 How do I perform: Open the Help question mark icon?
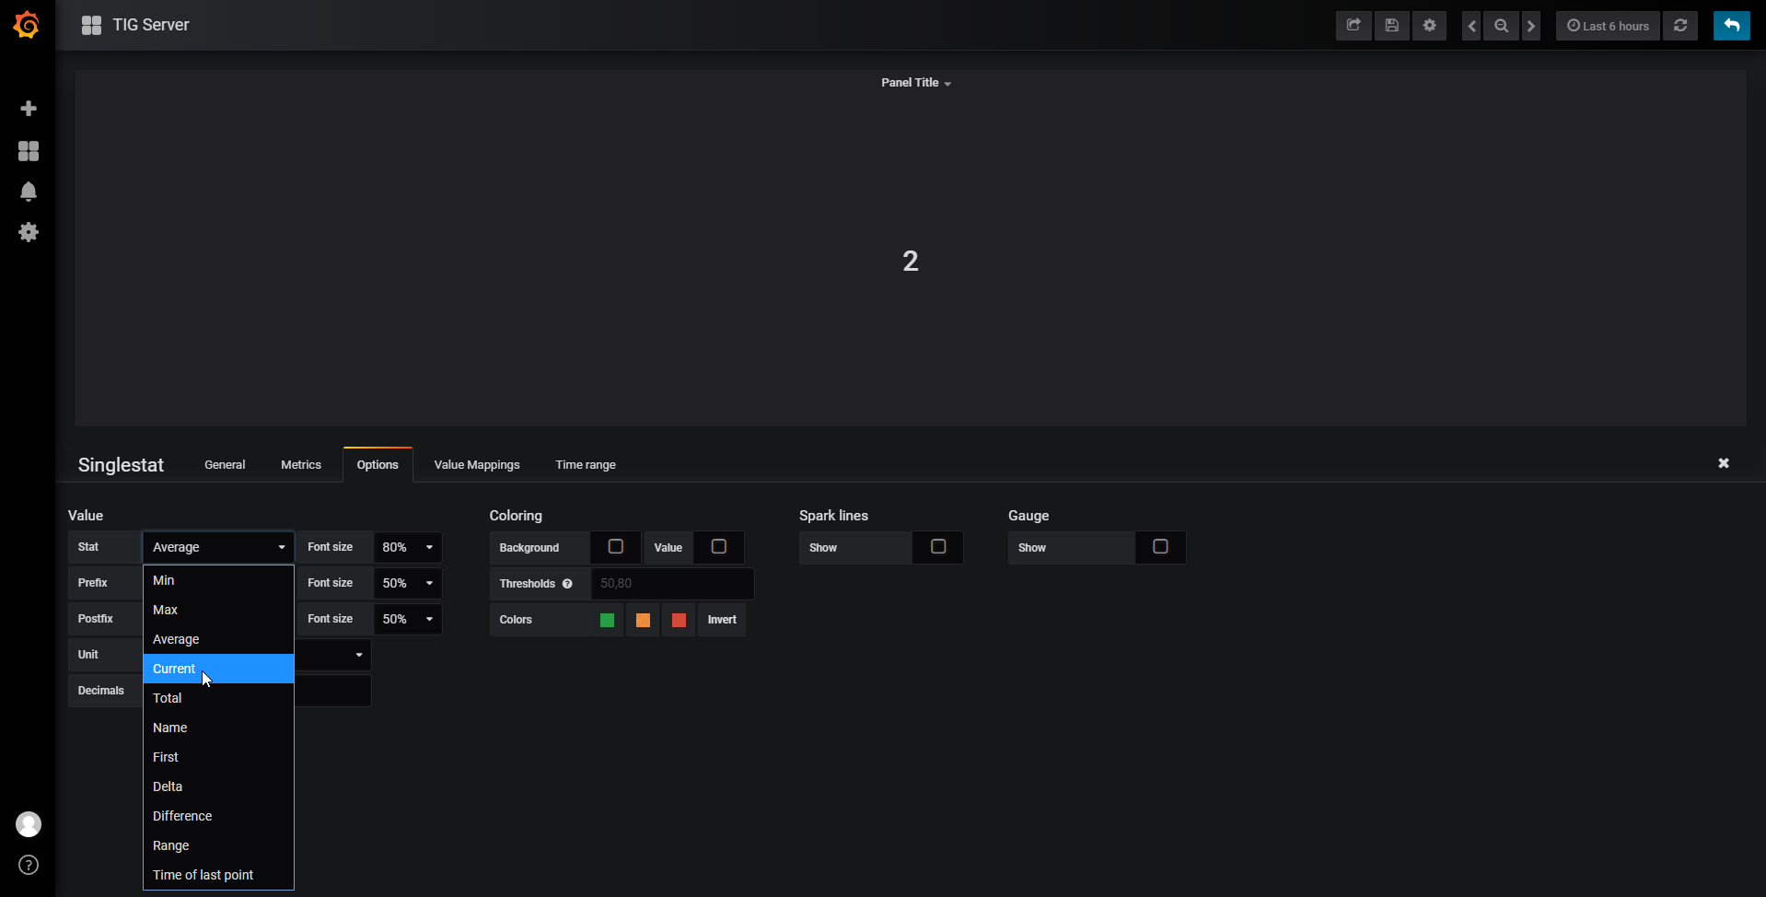click(x=29, y=865)
